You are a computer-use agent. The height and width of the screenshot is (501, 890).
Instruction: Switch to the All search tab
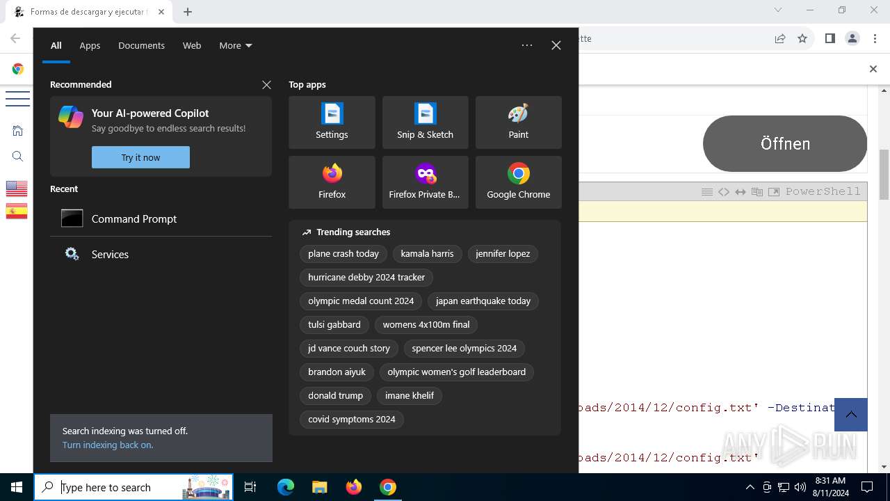coord(56,45)
